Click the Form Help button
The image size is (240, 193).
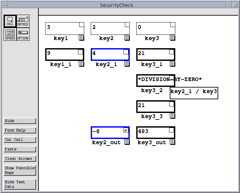pos(20,130)
